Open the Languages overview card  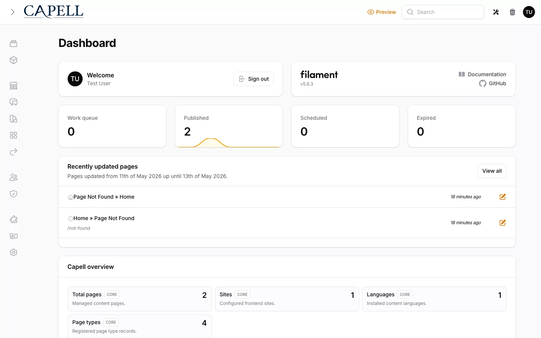(x=434, y=299)
